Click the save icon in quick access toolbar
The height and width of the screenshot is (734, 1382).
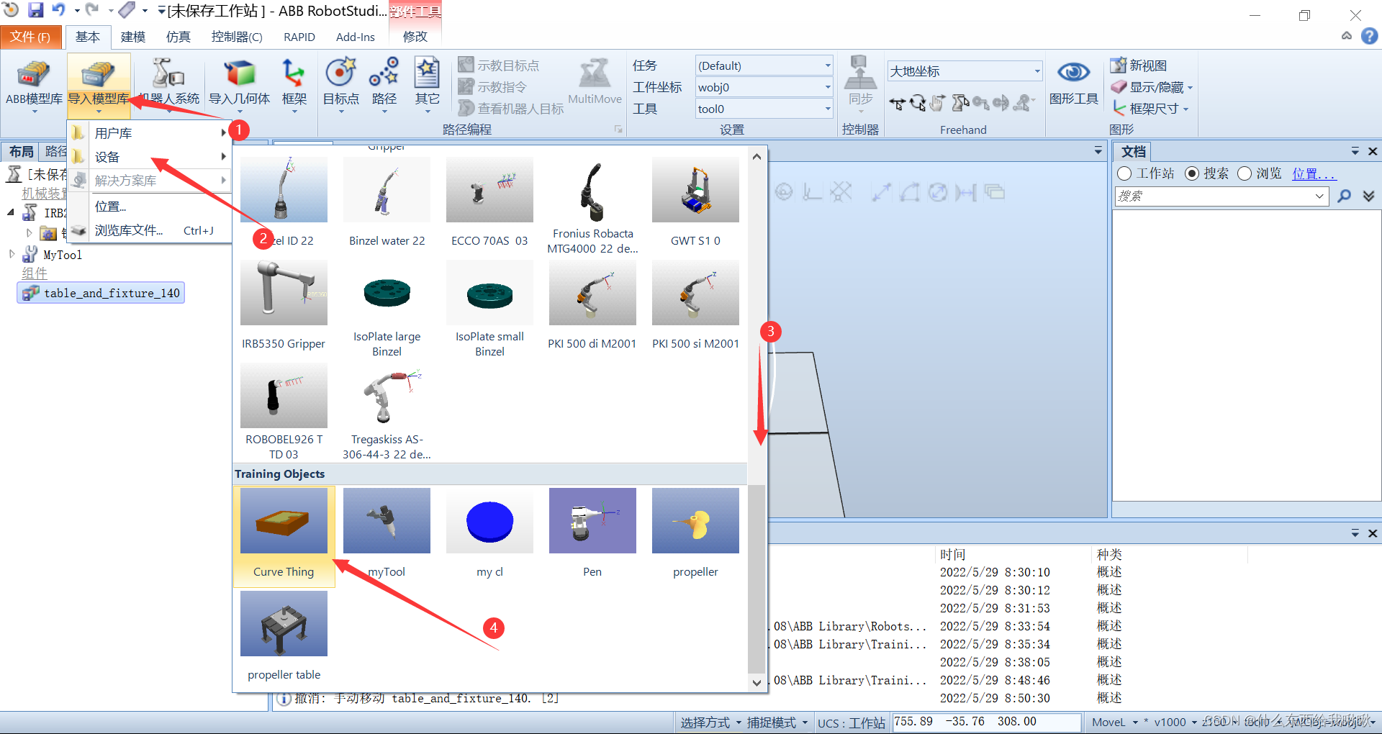click(x=35, y=10)
